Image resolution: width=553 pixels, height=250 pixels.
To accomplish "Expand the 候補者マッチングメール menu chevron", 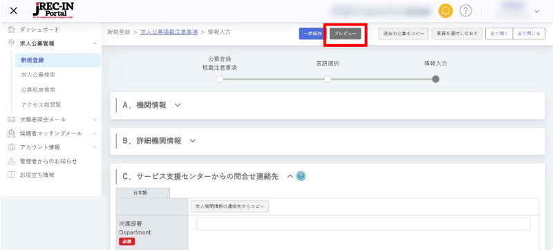I will click(95, 133).
